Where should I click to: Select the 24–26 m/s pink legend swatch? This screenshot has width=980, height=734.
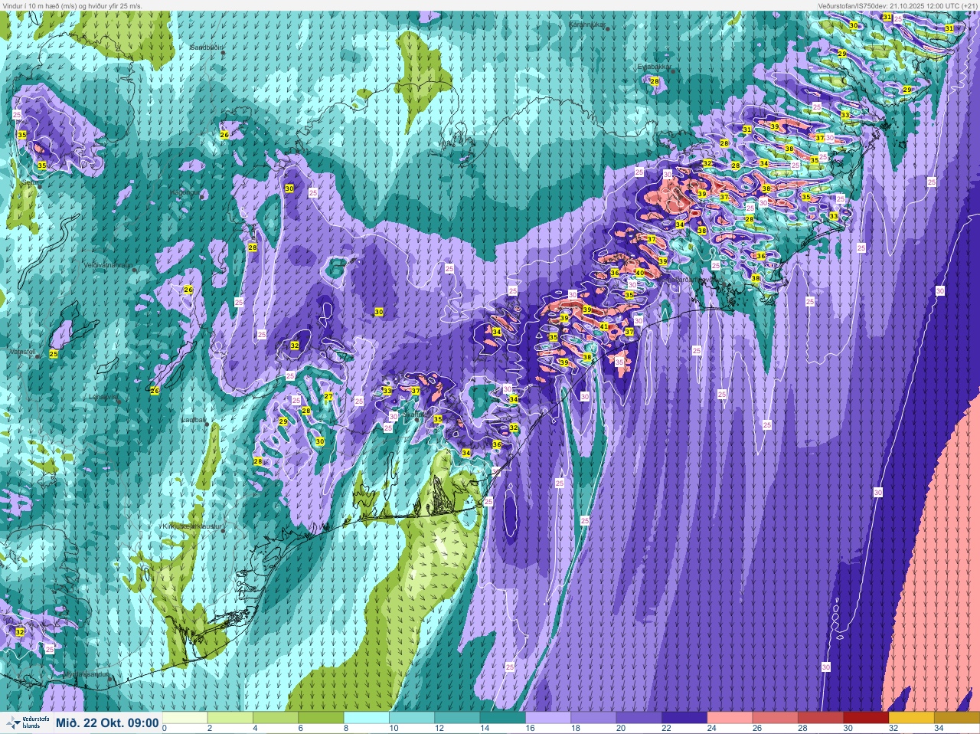(730, 718)
